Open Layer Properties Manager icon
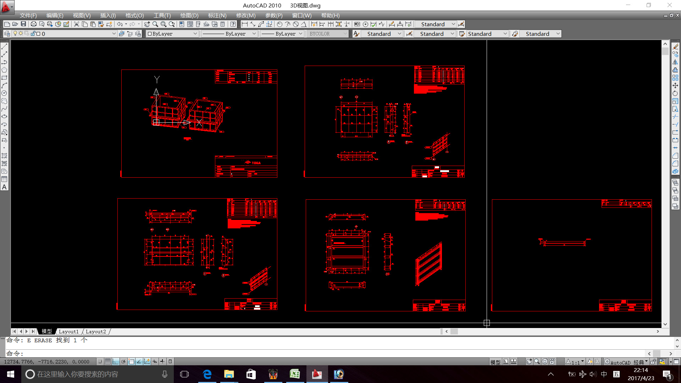The width and height of the screenshot is (681, 383). 7,34
